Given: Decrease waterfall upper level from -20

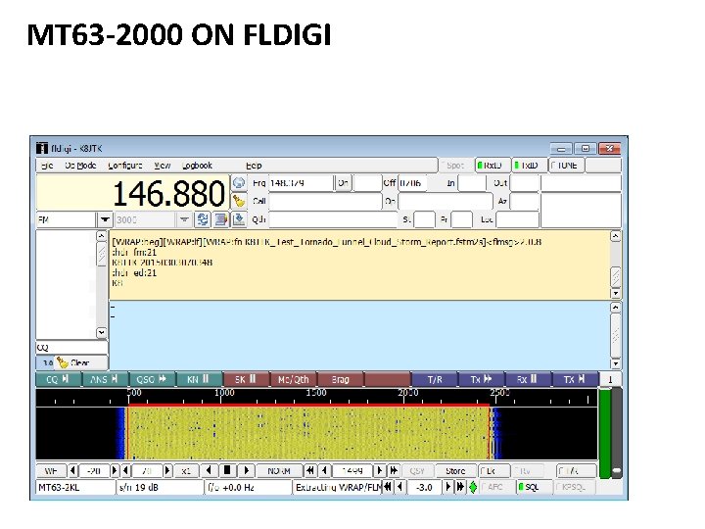Looking at the screenshot, I should [72, 470].
